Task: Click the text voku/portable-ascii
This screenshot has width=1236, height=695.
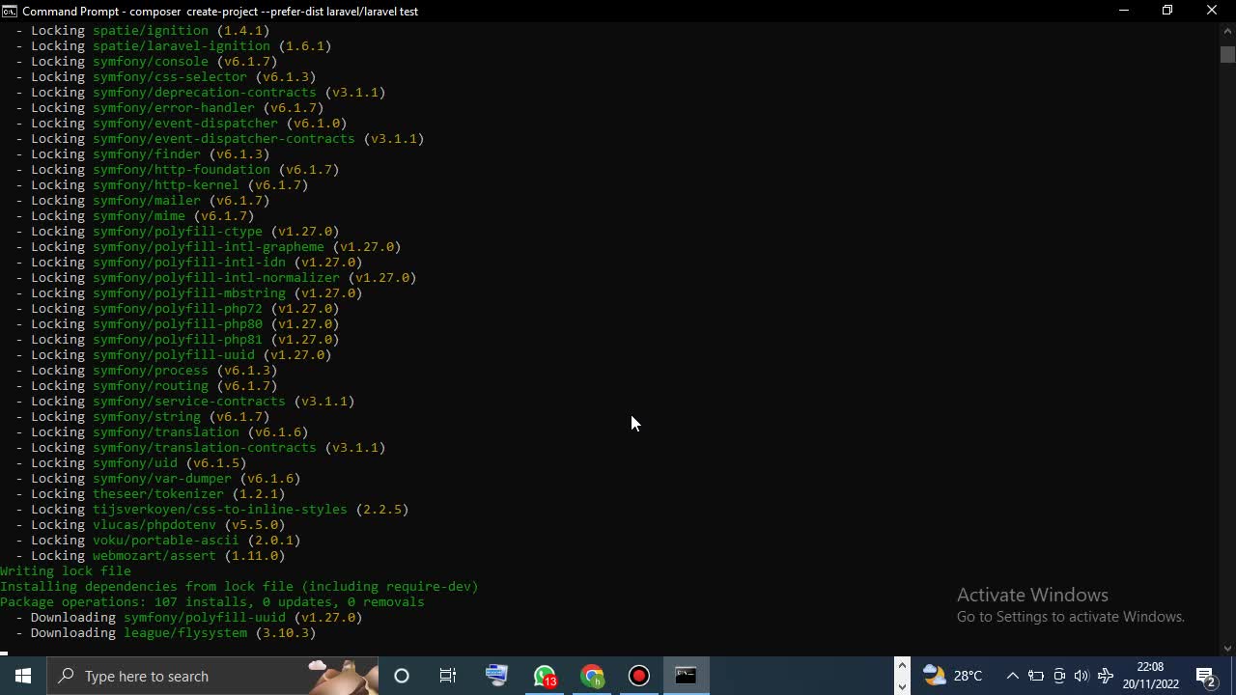Action: (166, 540)
